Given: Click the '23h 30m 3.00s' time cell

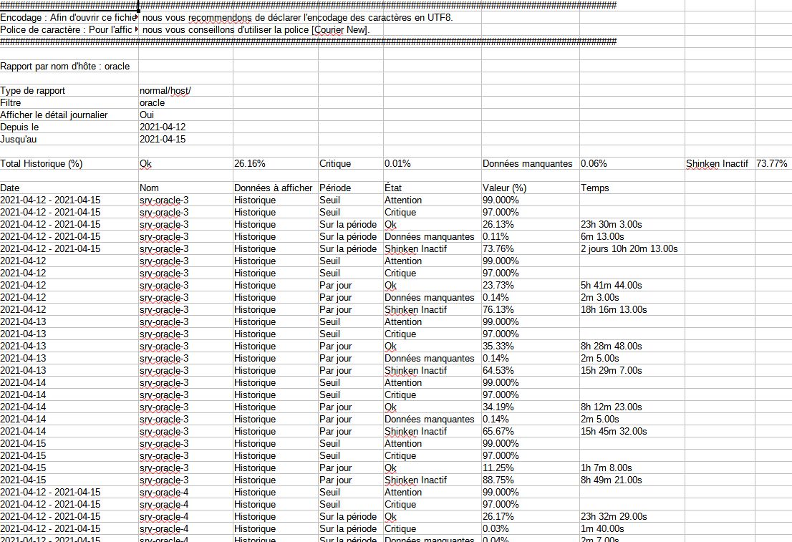Looking at the screenshot, I should [x=612, y=225].
